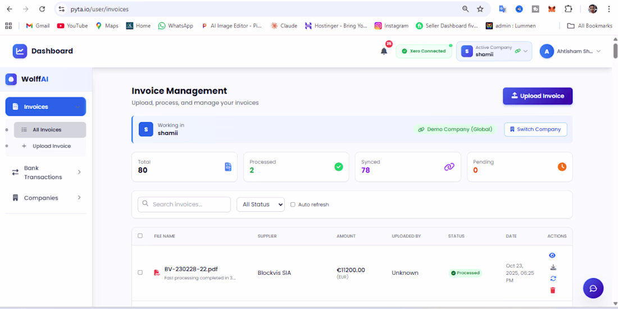This screenshot has height=309, width=618.
Task: Open the browser extensions puzzle icon
Action: coord(569,8)
